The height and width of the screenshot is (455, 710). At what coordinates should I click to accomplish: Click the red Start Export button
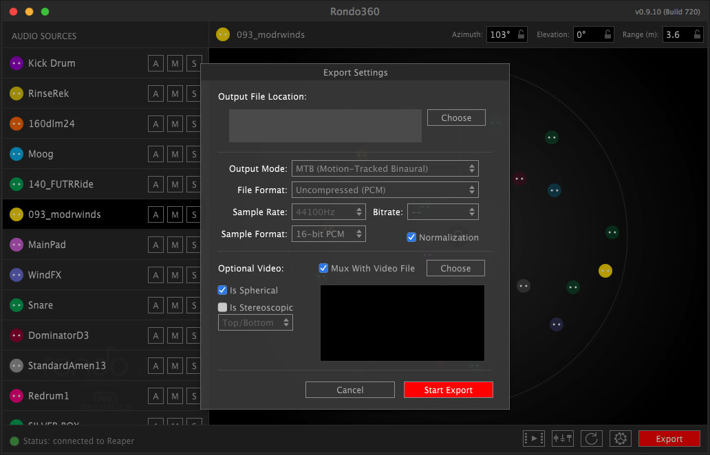click(448, 390)
